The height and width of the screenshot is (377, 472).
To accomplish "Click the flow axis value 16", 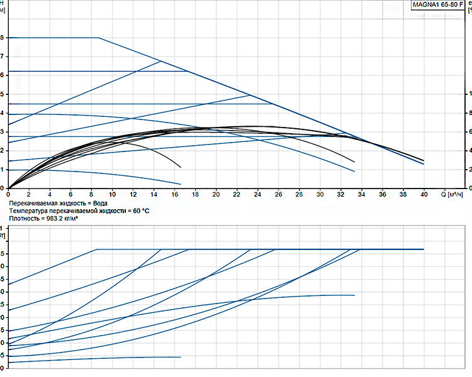I will click(x=174, y=195).
